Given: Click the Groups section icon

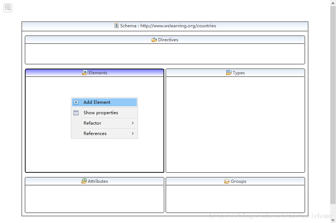Looking at the screenshot, I should pyautogui.click(x=227, y=181).
